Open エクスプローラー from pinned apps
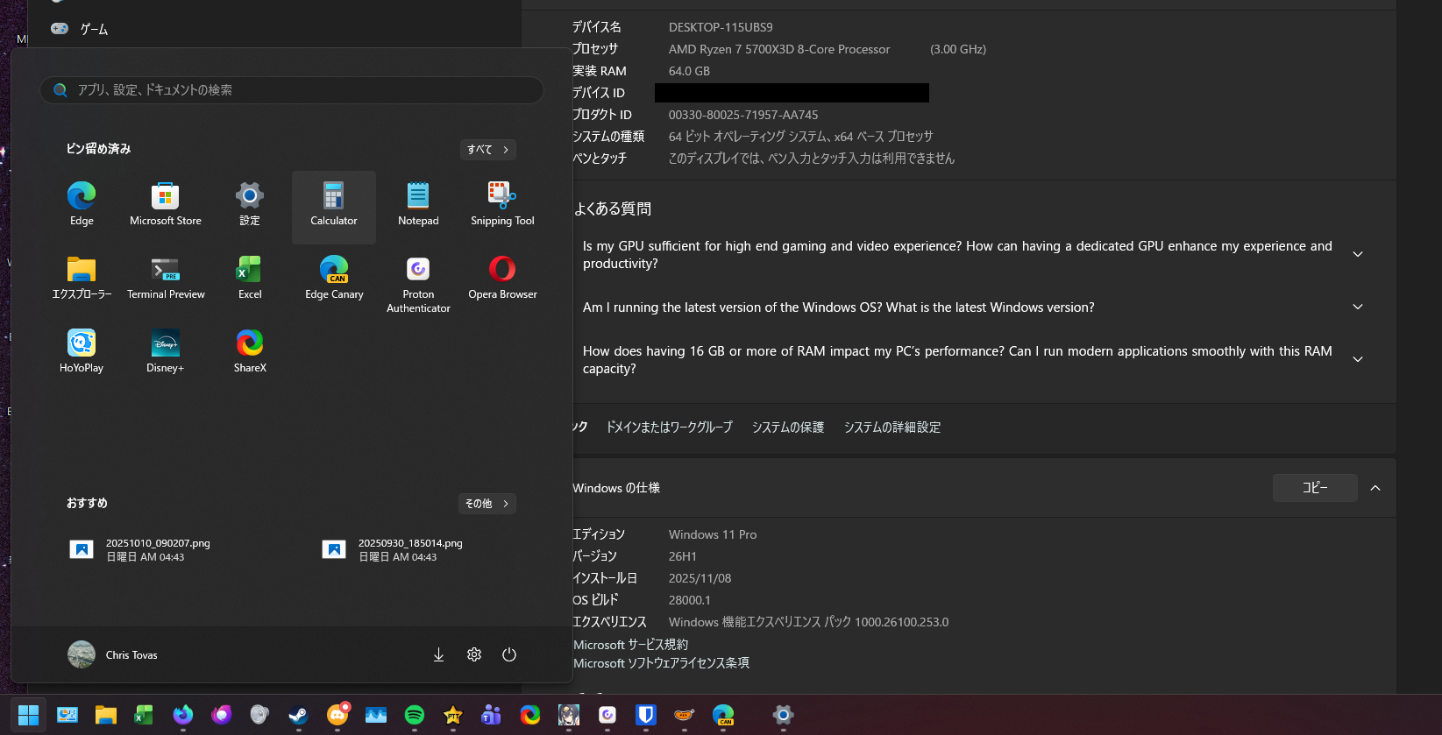This screenshot has height=735, width=1442. [x=82, y=279]
